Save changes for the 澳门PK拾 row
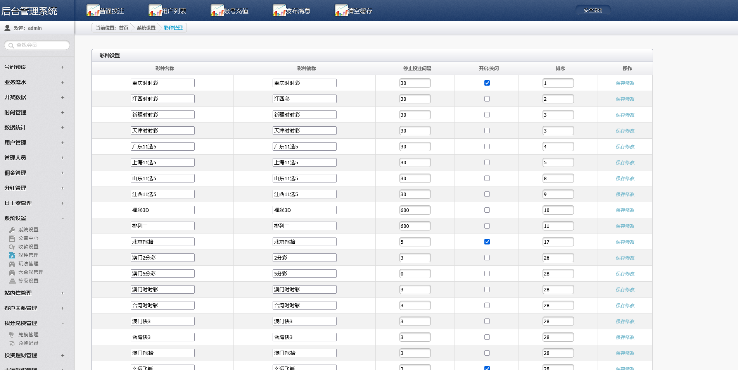 click(625, 353)
